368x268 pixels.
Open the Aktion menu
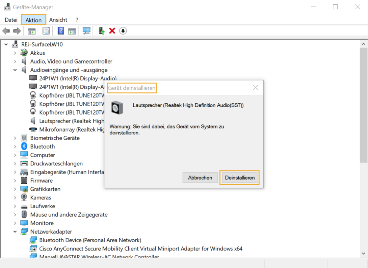[33, 20]
